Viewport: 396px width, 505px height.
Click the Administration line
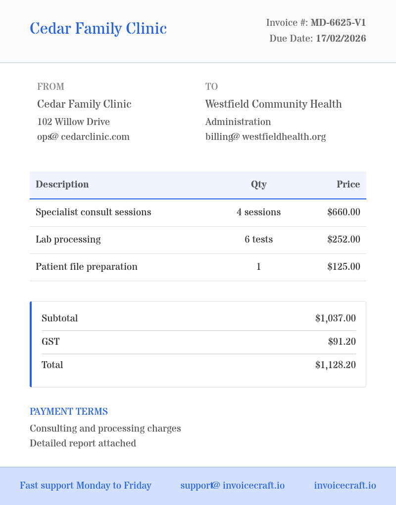(x=238, y=122)
